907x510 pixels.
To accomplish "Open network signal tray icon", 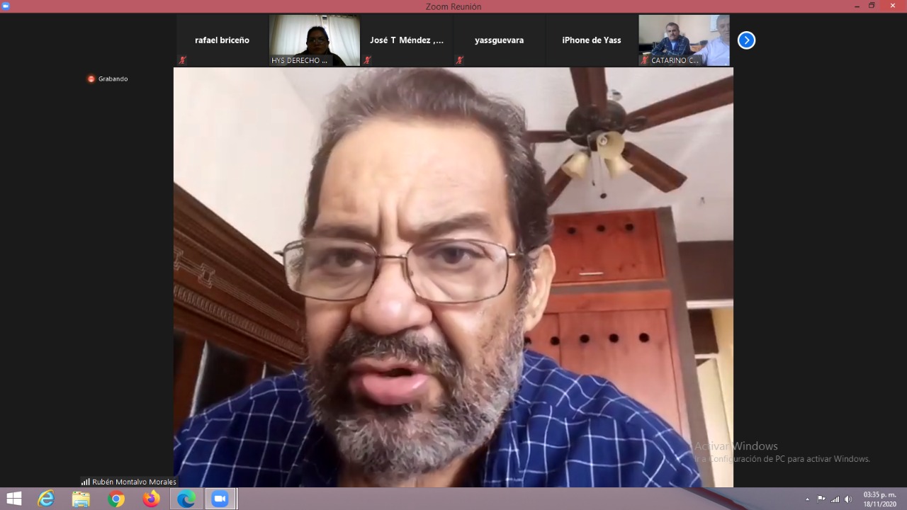I will [835, 499].
